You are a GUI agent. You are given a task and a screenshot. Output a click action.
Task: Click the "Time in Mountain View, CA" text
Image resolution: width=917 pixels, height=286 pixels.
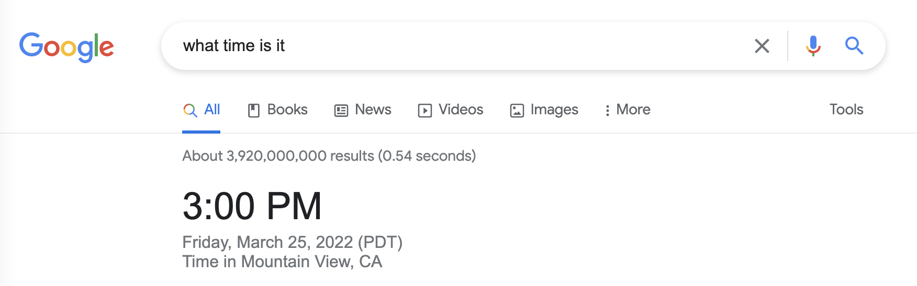click(x=282, y=261)
